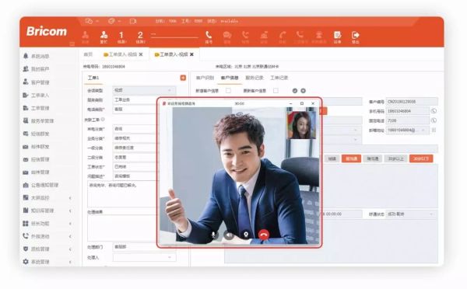Viewport: 467px width, 289px height.
Task: Click the orange 30岁以下 tag button
Action: coord(421,158)
